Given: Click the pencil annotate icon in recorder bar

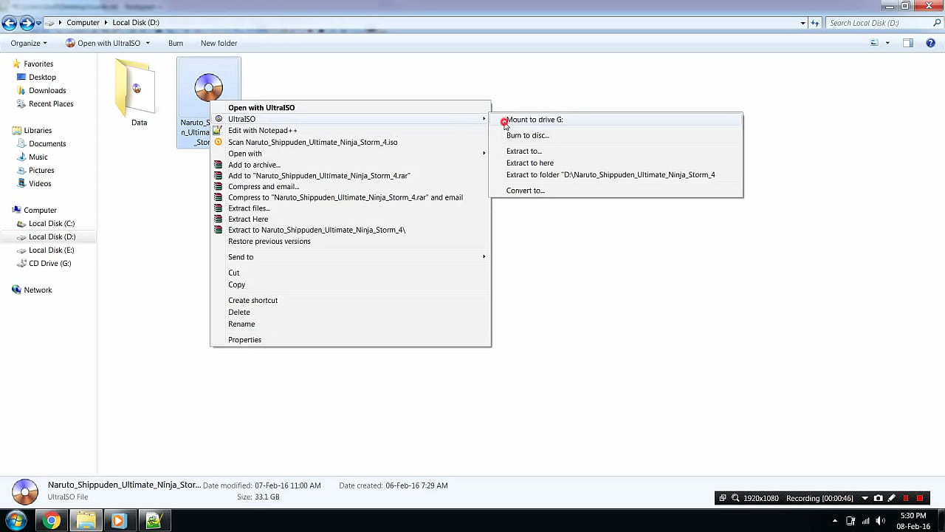Looking at the screenshot, I should coord(892,498).
